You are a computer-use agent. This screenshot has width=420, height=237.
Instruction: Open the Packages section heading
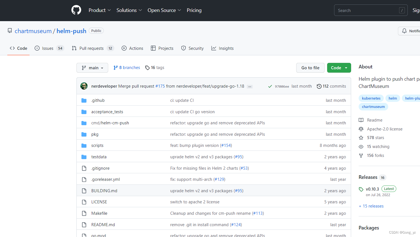pos(369,228)
